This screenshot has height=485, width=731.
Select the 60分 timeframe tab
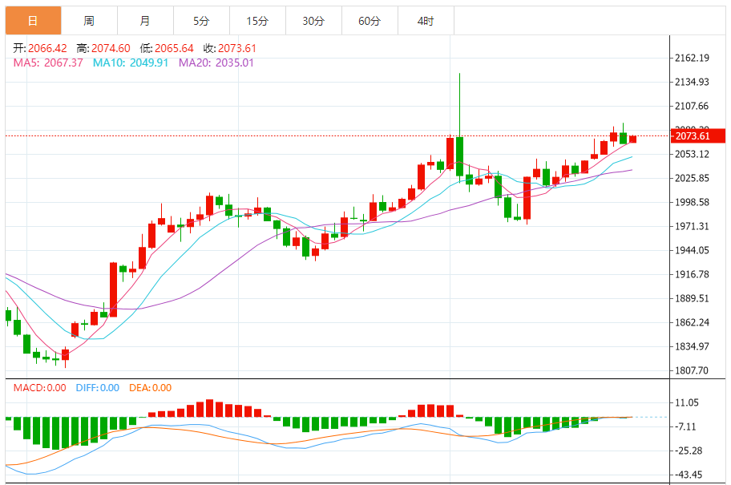click(x=370, y=21)
